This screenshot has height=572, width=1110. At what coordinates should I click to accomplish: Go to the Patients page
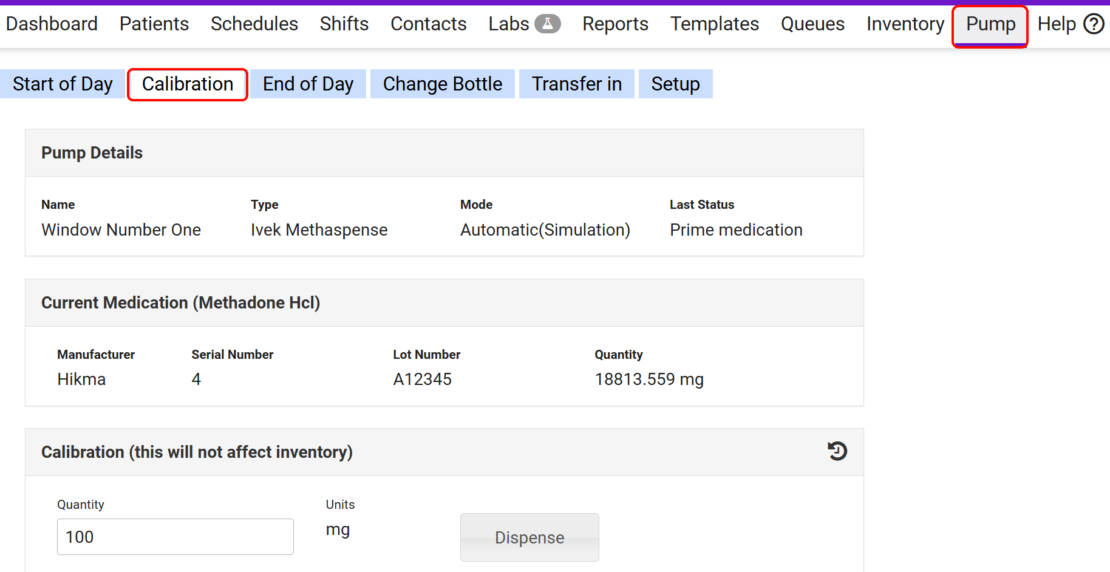click(154, 24)
